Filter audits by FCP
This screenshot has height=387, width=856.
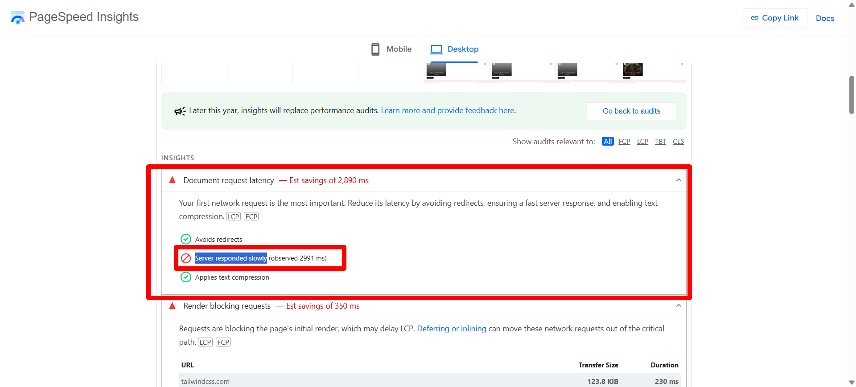click(x=624, y=142)
